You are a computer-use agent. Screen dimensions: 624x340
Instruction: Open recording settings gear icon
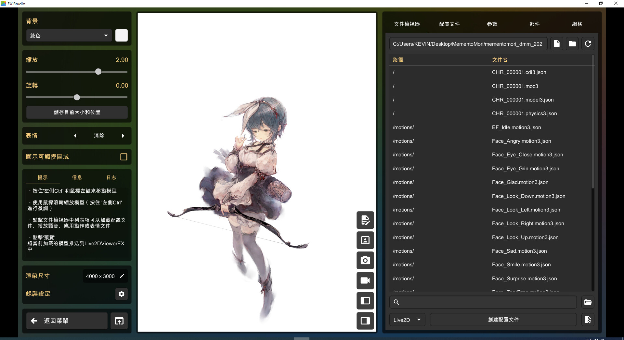pyautogui.click(x=122, y=294)
